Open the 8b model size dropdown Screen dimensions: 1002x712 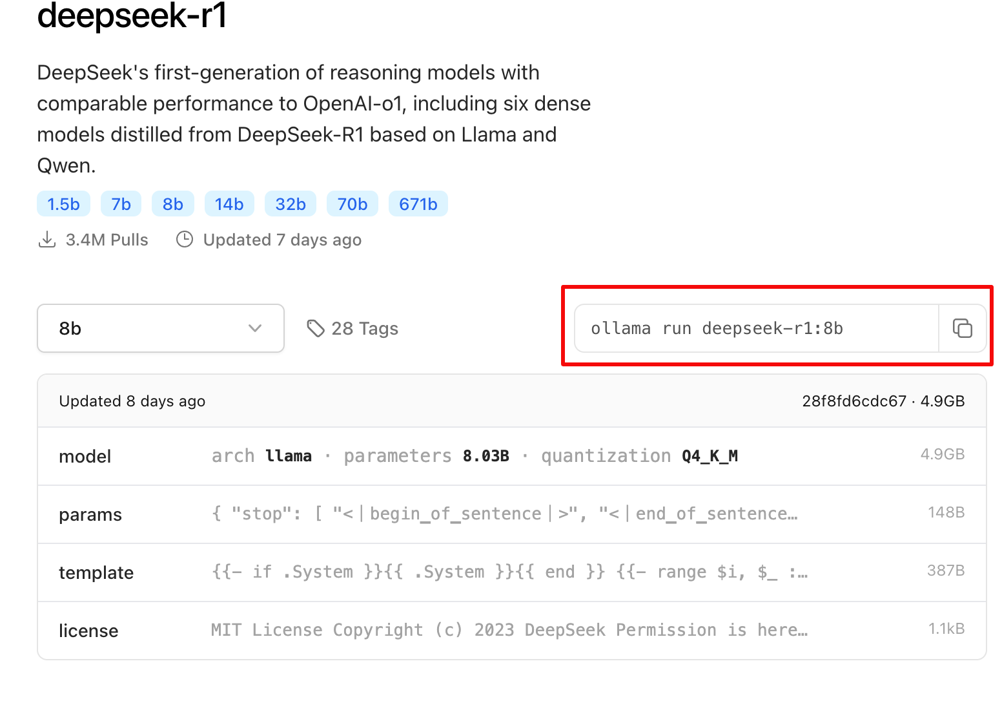(x=160, y=328)
